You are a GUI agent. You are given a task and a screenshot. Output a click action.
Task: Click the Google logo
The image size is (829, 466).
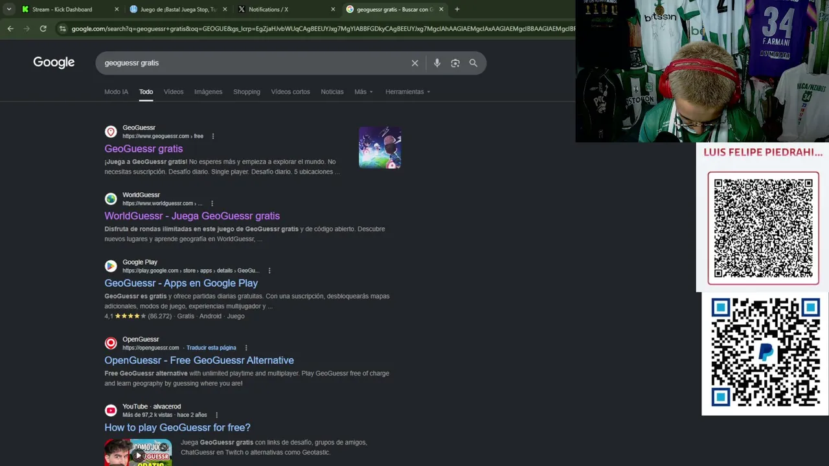(54, 62)
